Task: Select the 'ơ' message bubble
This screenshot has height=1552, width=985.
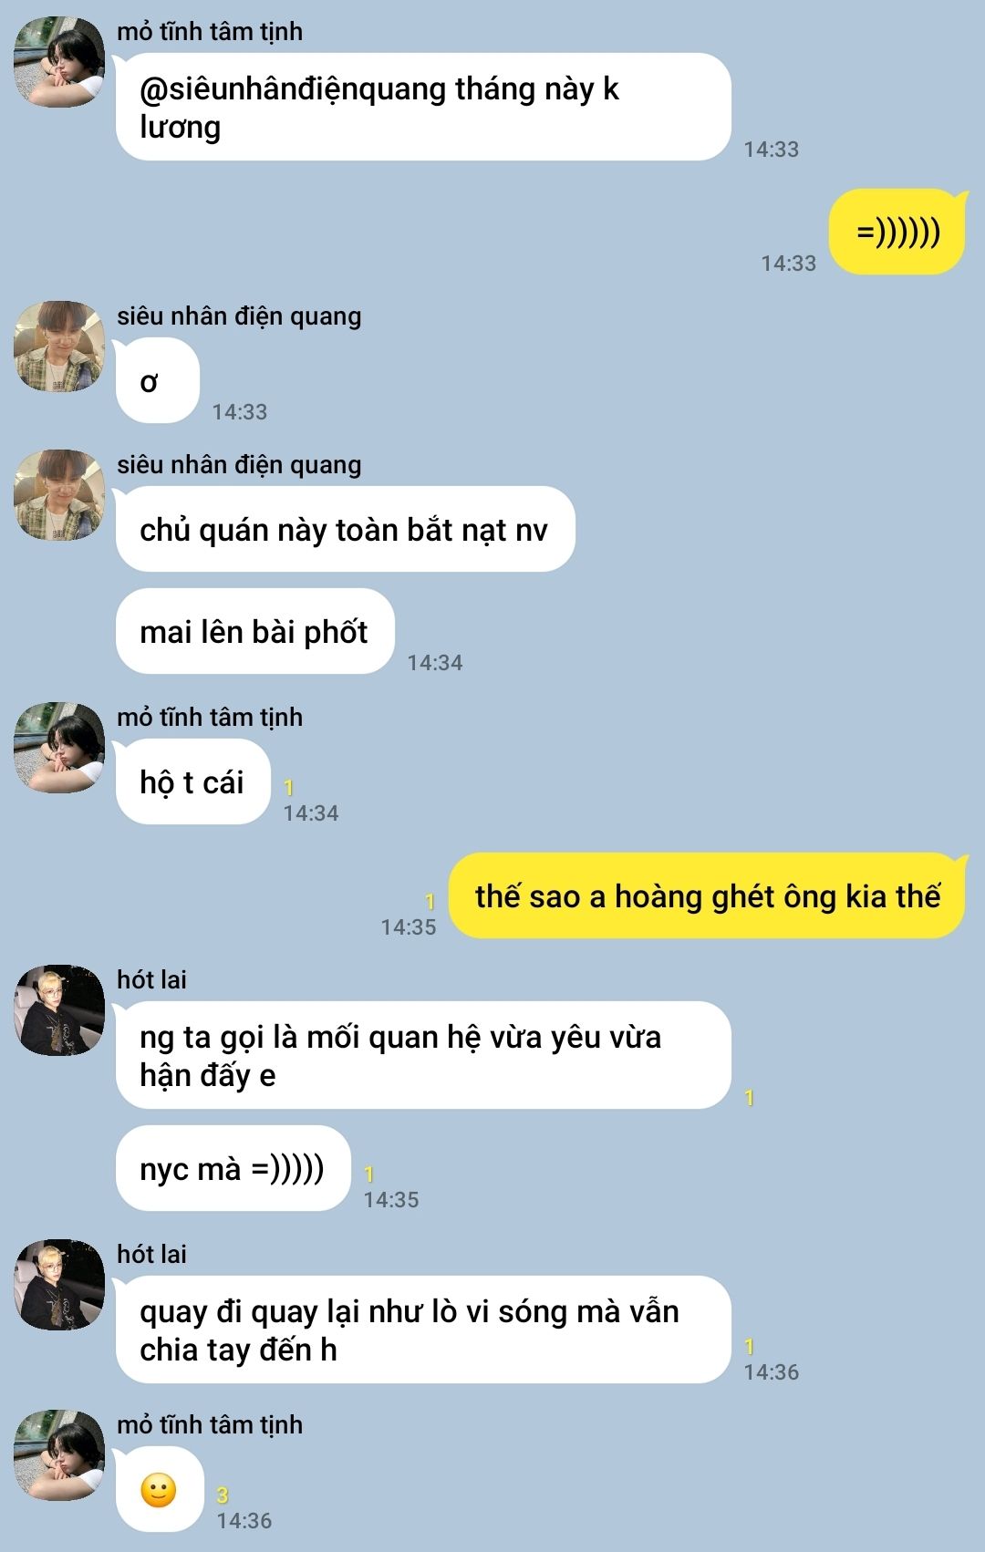Action: tap(157, 380)
